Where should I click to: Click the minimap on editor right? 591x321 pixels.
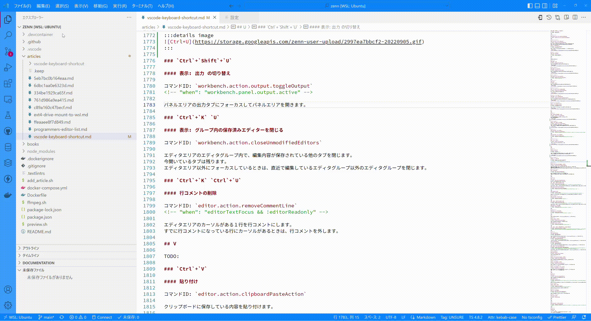tap(568, 171)
